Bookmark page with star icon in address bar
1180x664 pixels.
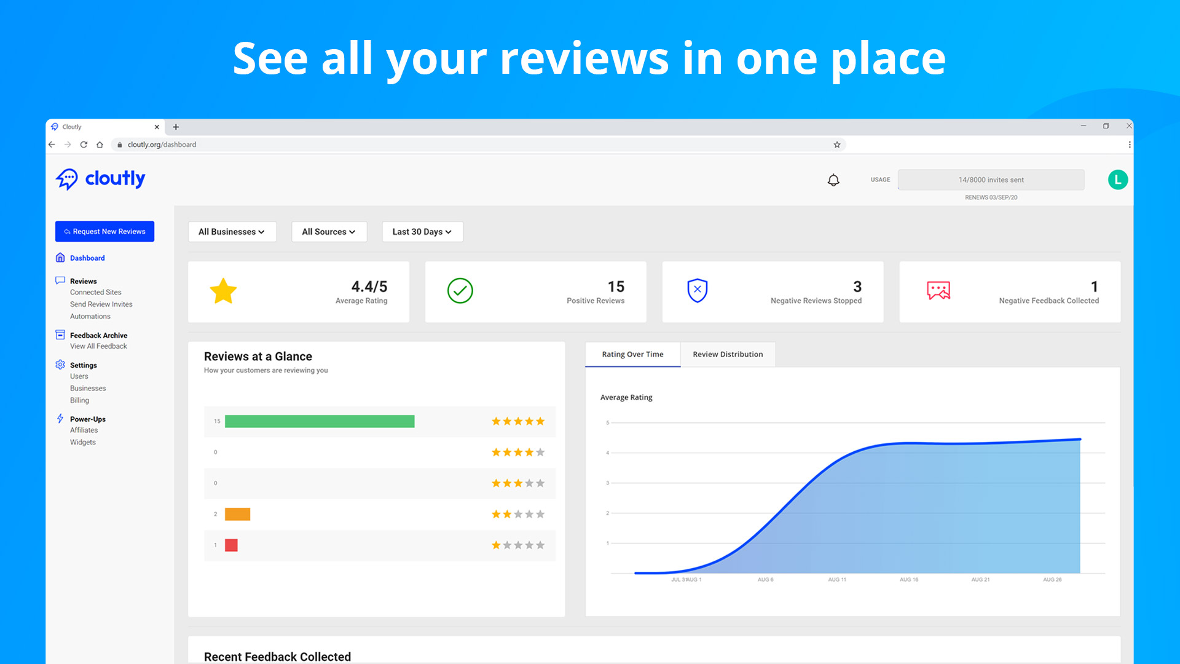836,144
